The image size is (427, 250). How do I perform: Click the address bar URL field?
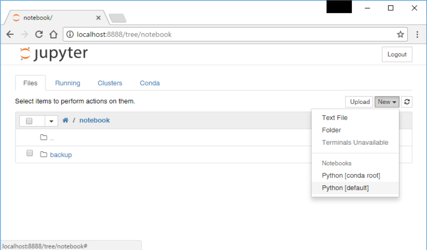[232, 34]
